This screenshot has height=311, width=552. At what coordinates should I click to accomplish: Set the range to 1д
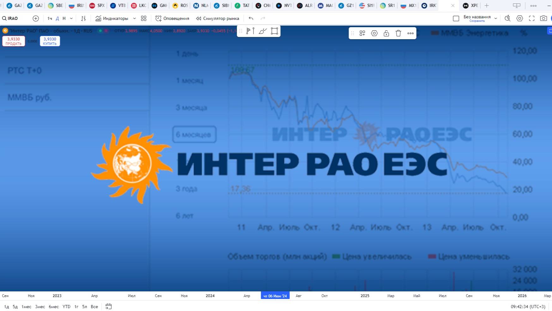coord(6,307)
